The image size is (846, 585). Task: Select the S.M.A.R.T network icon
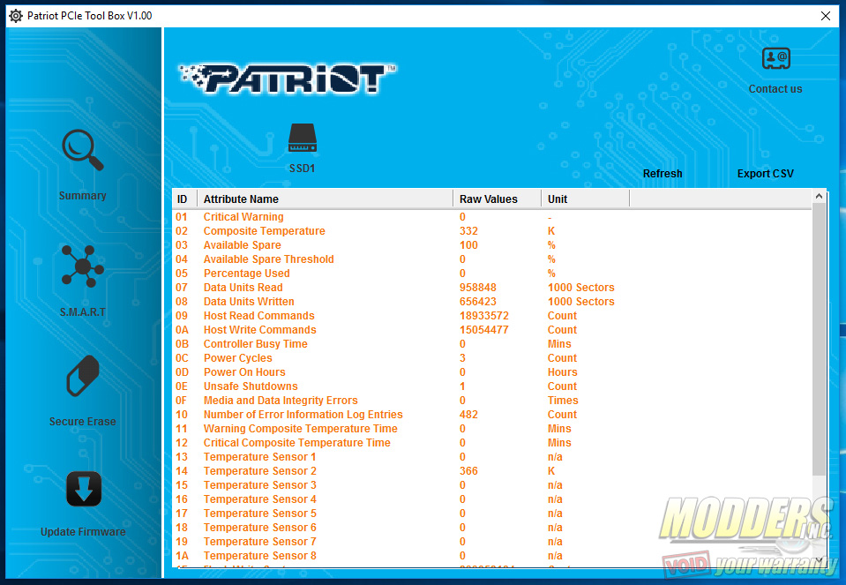[x=82, y=266]
